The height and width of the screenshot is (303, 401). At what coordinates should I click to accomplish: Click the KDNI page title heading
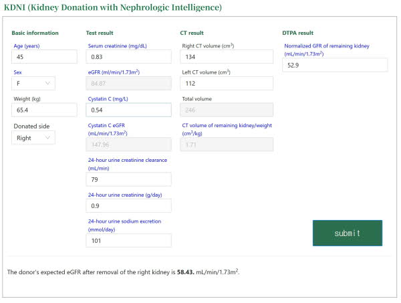click(114, 8)
